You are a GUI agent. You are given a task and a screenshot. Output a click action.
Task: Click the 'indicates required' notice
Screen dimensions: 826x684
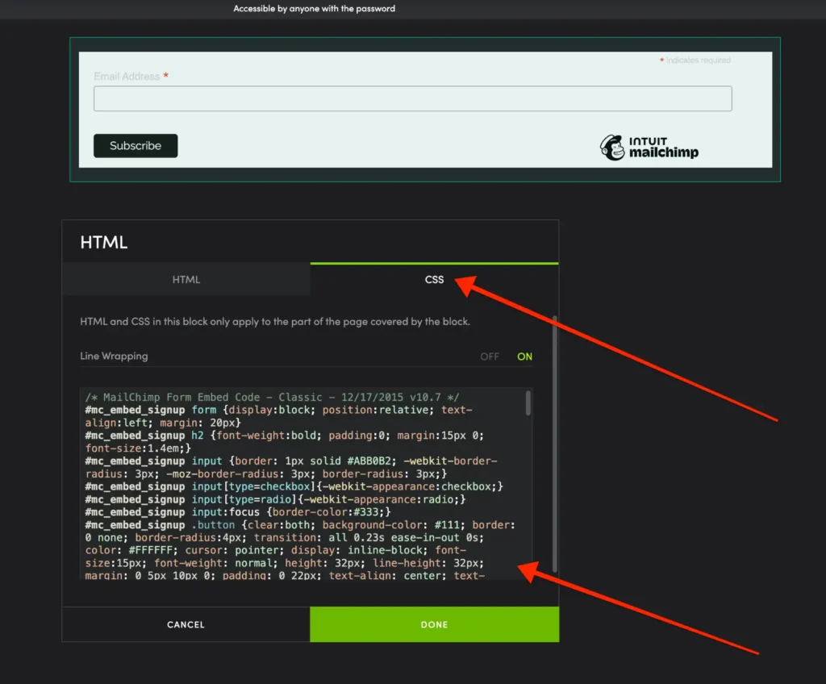click(697, 60)
